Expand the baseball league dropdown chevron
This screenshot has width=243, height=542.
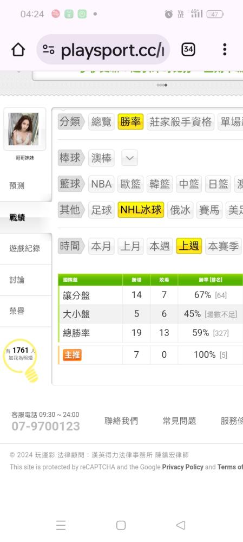tap(129, 158)
